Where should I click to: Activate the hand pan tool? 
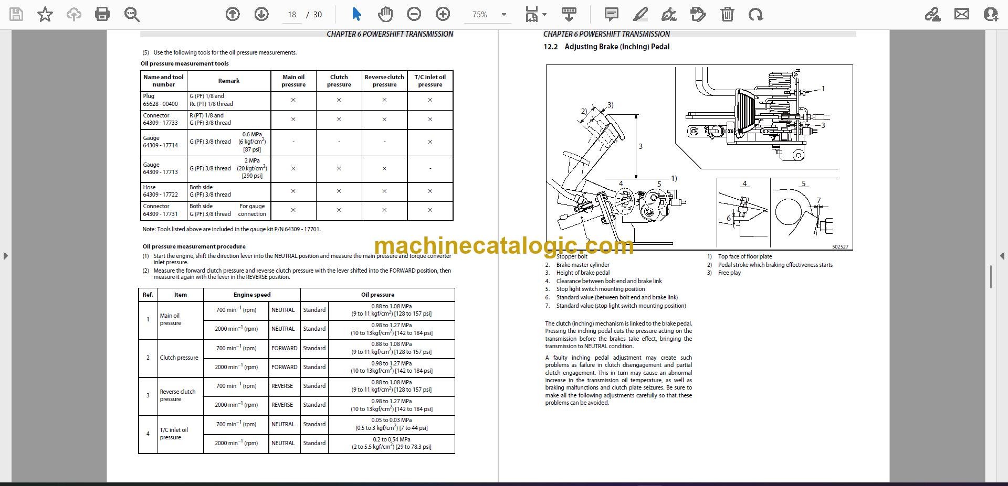[385, 14]
